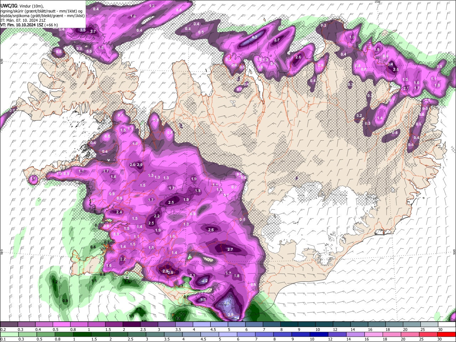The image size is (456, 342).
Task: Click the 'Vindur (10m),' header text
Action: [x=32, y=6]
